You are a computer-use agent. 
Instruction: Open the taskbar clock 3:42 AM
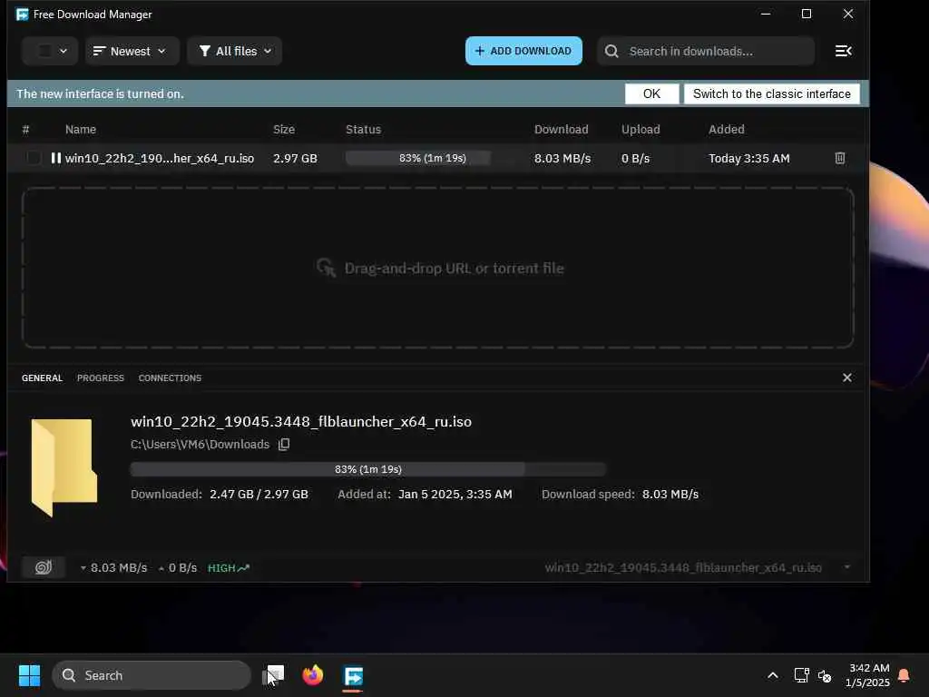pos(868,675)
